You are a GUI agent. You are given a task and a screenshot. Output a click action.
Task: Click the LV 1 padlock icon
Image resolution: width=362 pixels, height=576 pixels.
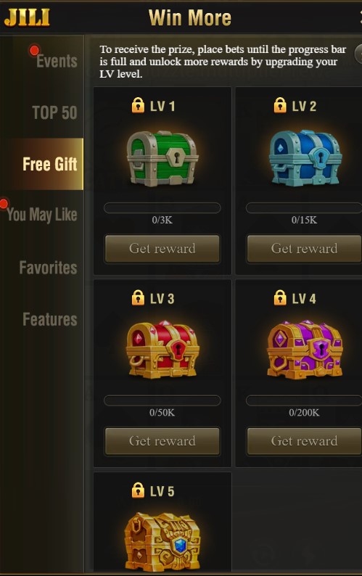coord(138,105)
